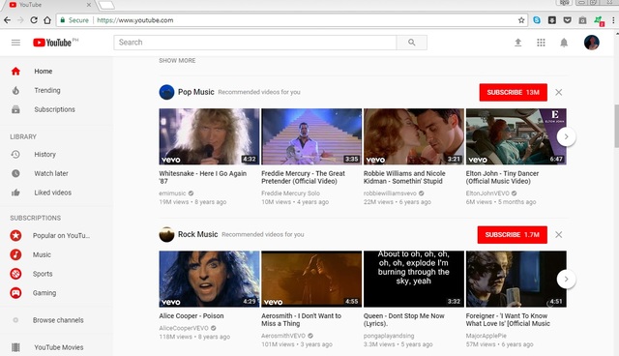Viewport: 619px width, 356px height.
Task: Show next Pop Music videos arrow
Action: (566, 136)
